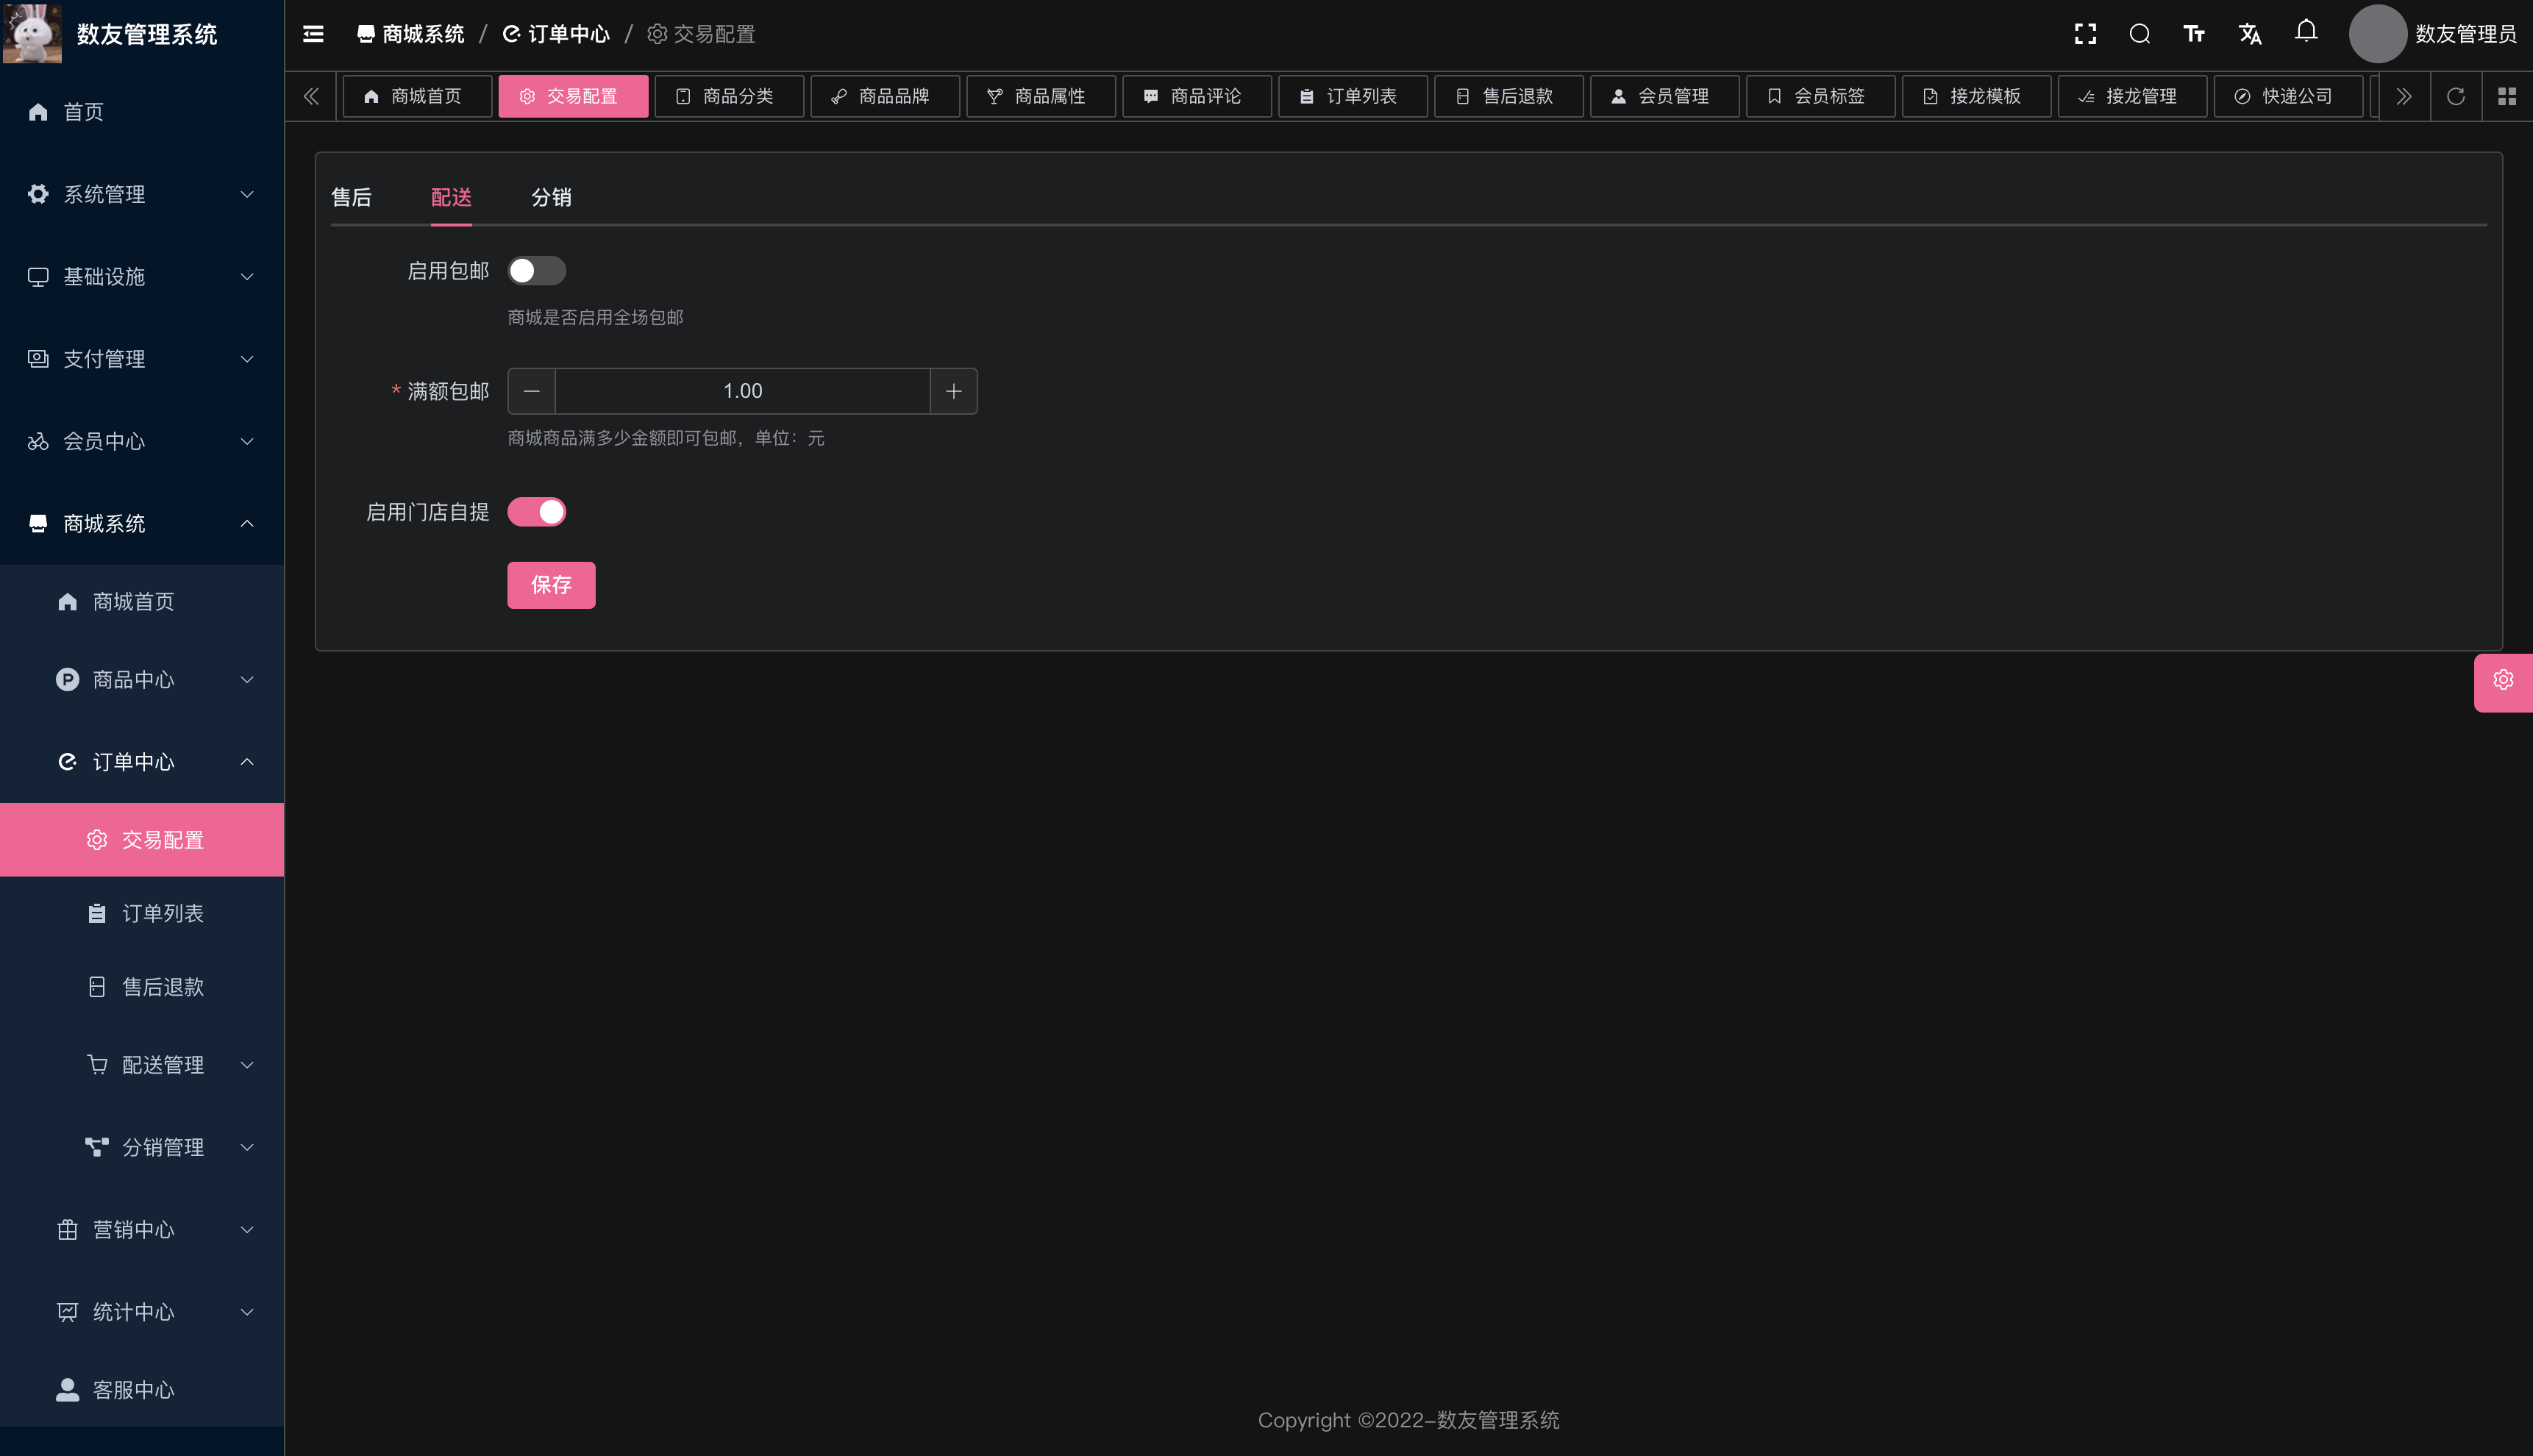The image size is (2533, 1456).
Task: Click 商城系统 breadcrumb link
Action: pyautogui.click(x=411, y=34)
